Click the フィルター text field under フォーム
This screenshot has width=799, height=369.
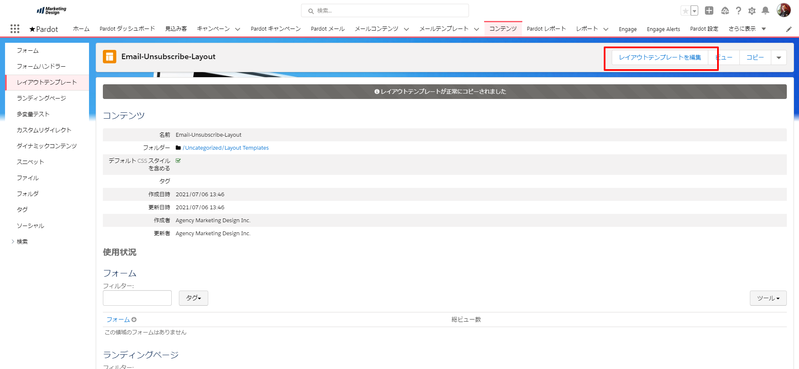[137, 298]
